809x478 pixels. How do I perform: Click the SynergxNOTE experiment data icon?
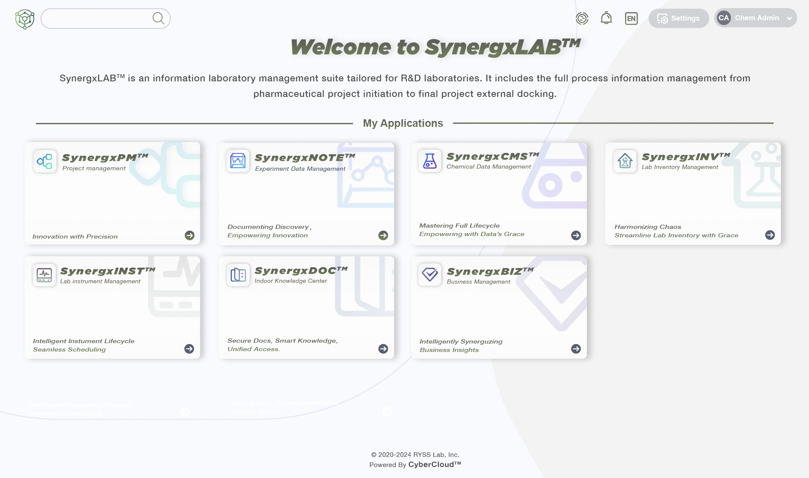tap(238, 161)
